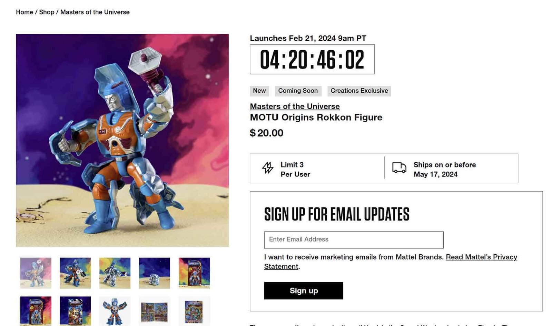552x326 pixels.
Task: Select the Coming Soon badge
Action: coord(298,91)
